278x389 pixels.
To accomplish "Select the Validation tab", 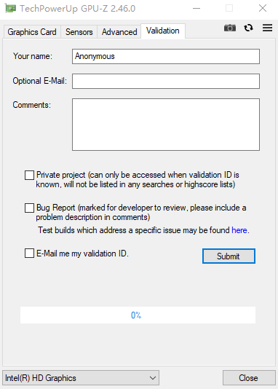I will click(163, 31).
